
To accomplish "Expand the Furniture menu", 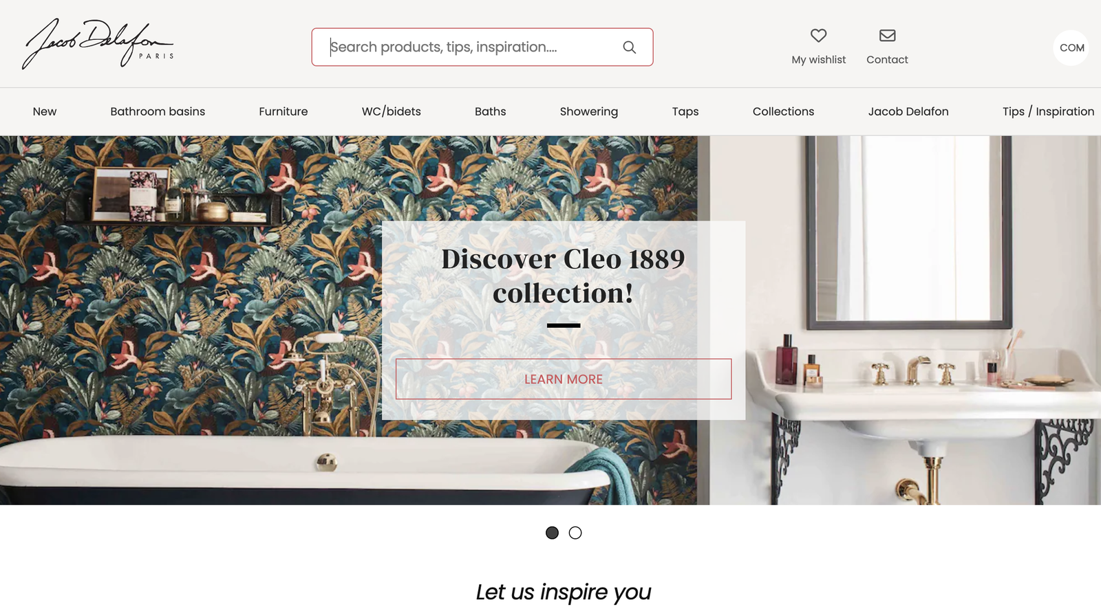I will 283,111.
